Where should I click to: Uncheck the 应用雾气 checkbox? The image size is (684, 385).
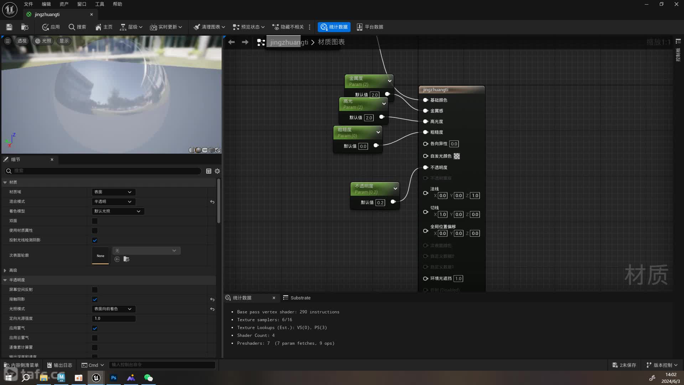(x=95, y=328)
